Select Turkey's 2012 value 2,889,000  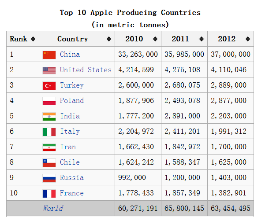click(228, 85)
